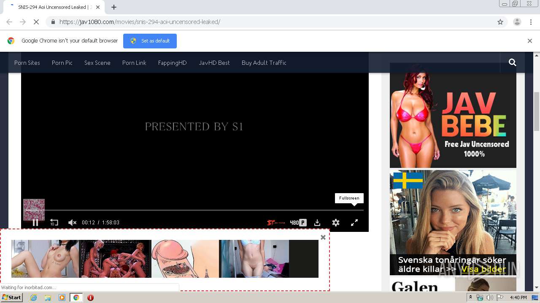This screenshot has width=540, height=303.
Task: Open the site search icon
Action: [513, 62]
